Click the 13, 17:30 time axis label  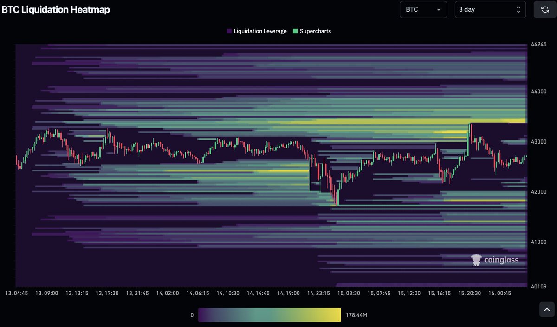[107, 294]
